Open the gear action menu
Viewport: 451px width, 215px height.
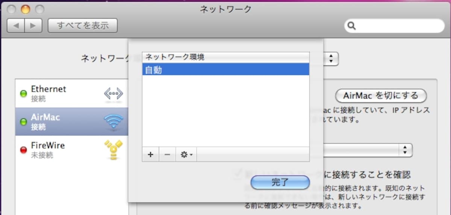[186, 154]
